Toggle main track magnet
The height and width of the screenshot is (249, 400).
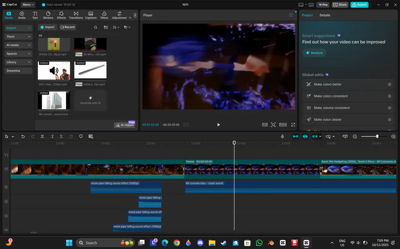[296, 136]
